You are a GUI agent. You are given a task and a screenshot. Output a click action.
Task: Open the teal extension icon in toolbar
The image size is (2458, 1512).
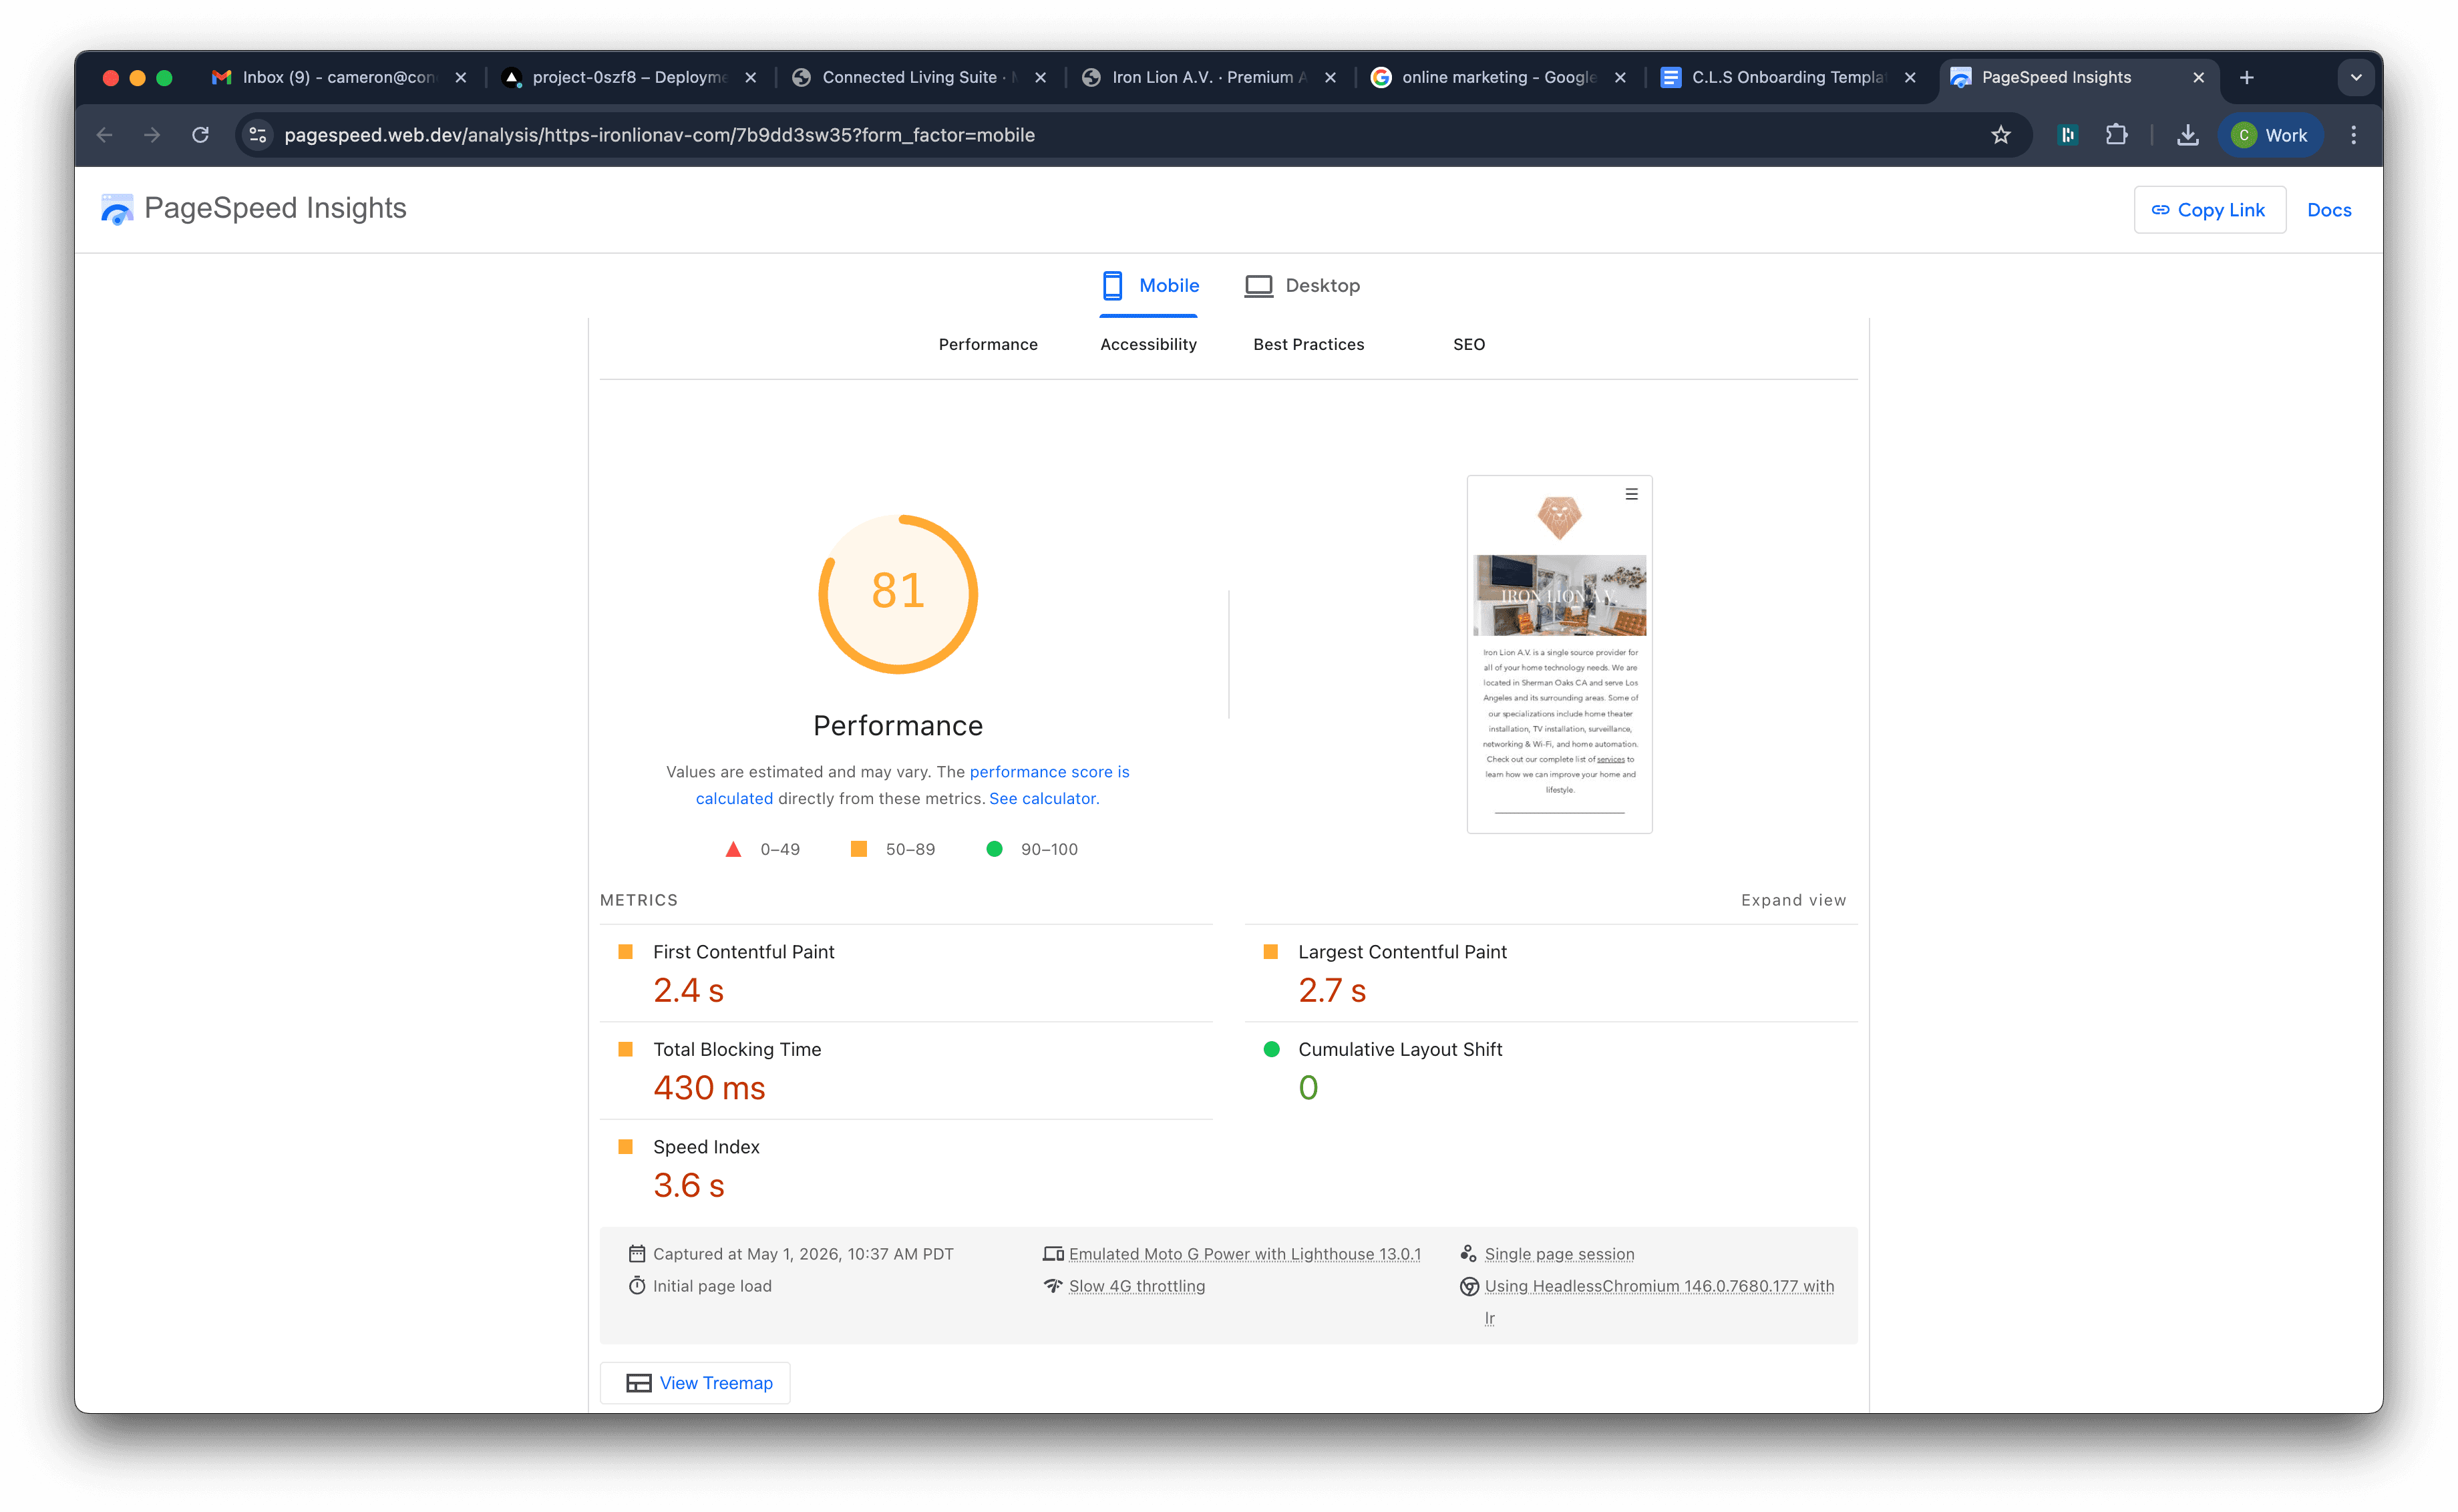click(x=2068, y=135)
